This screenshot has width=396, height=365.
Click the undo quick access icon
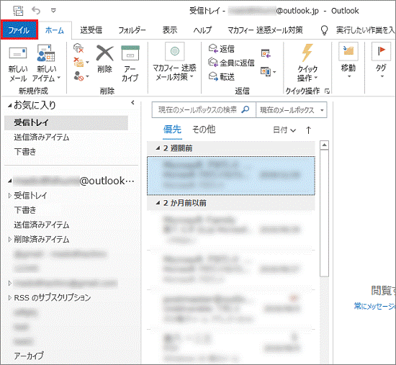[x=36, y=11]
